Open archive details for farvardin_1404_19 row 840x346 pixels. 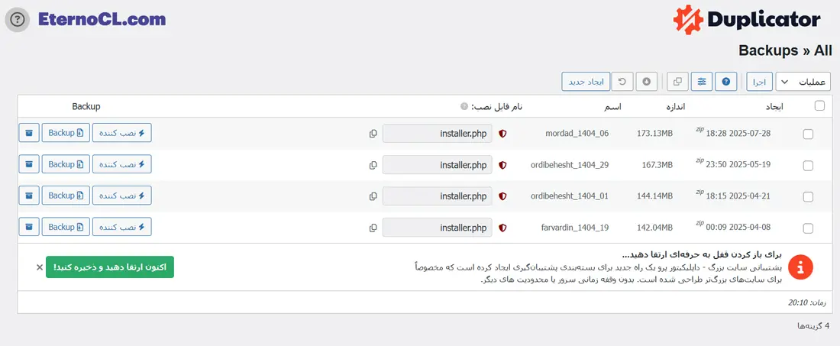point(29,227)
